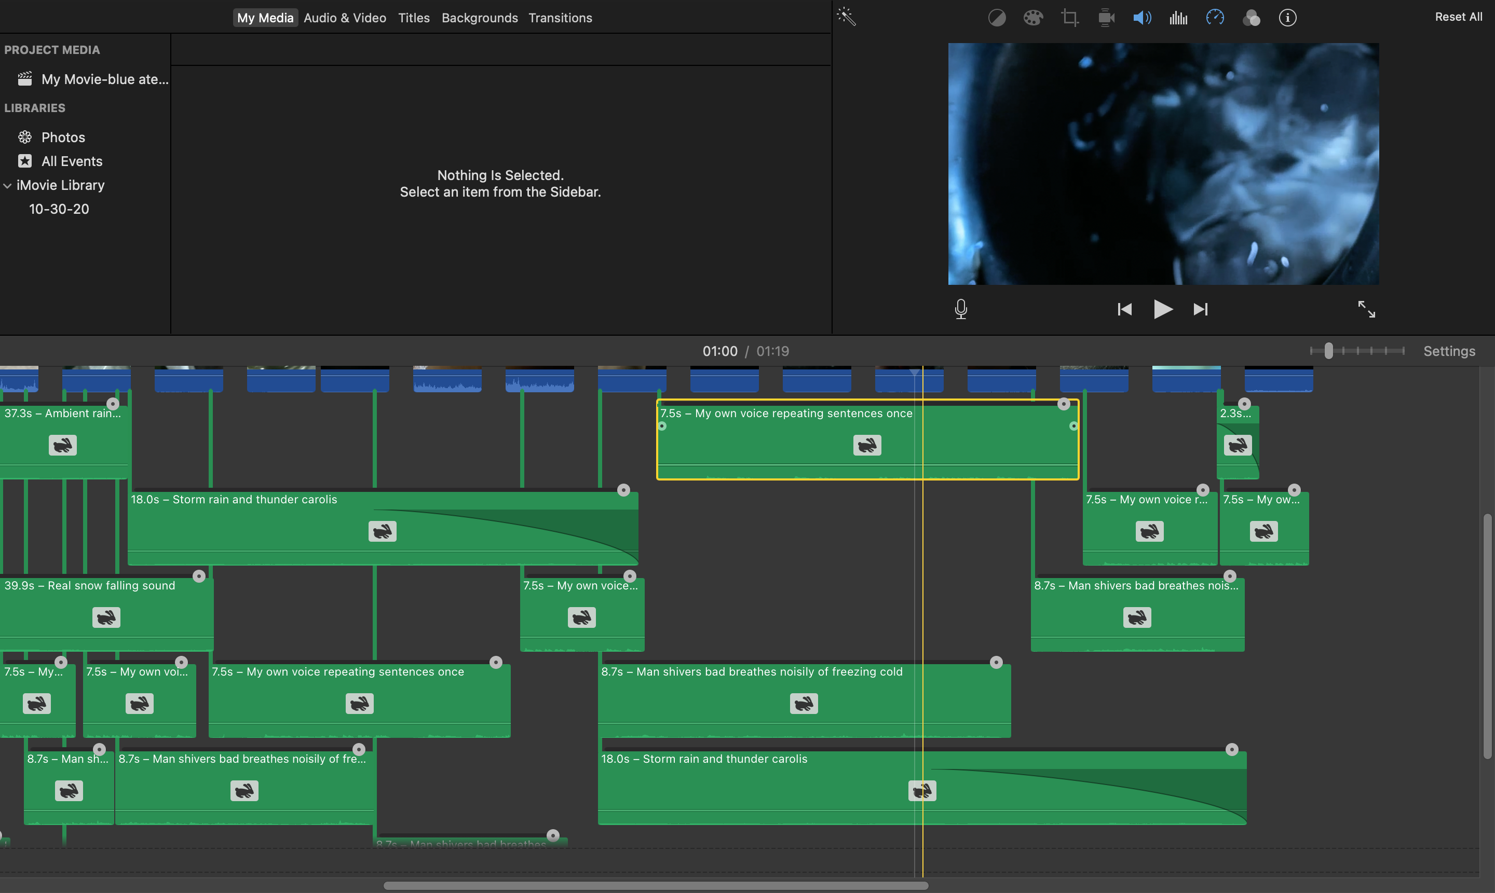Open the color correction palette tool
The height and width of the screenshot is (893, 1495).
(1033, 18)
